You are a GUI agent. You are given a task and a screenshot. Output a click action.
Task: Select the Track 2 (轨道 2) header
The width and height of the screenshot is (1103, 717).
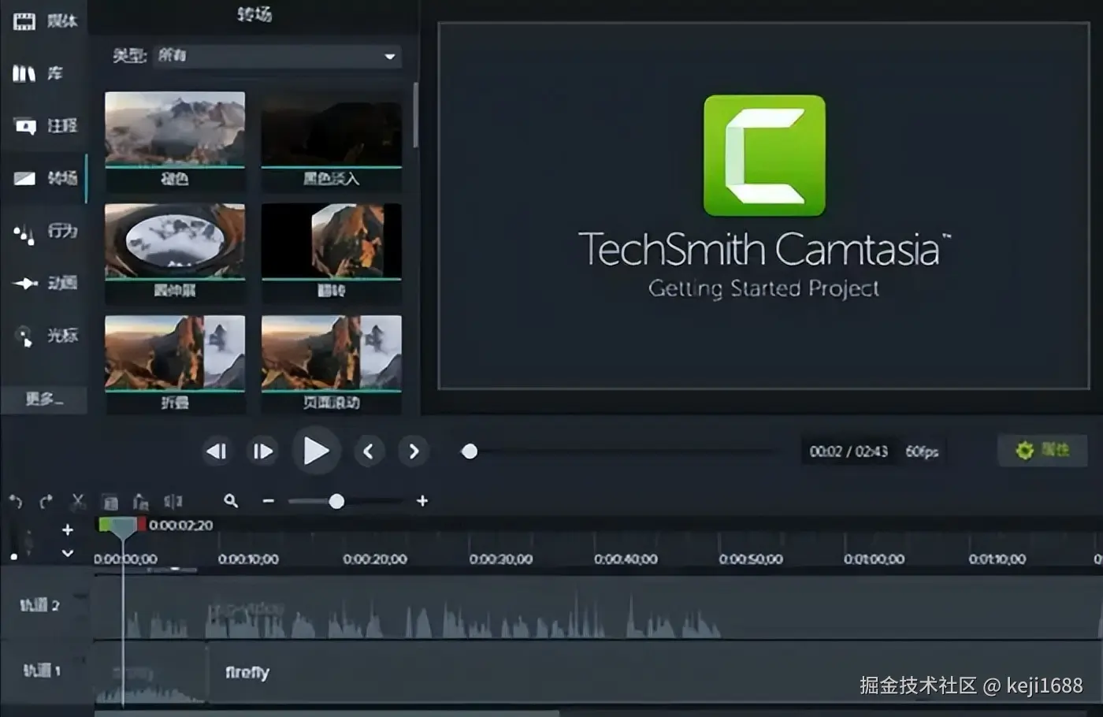tap(45, 605)
